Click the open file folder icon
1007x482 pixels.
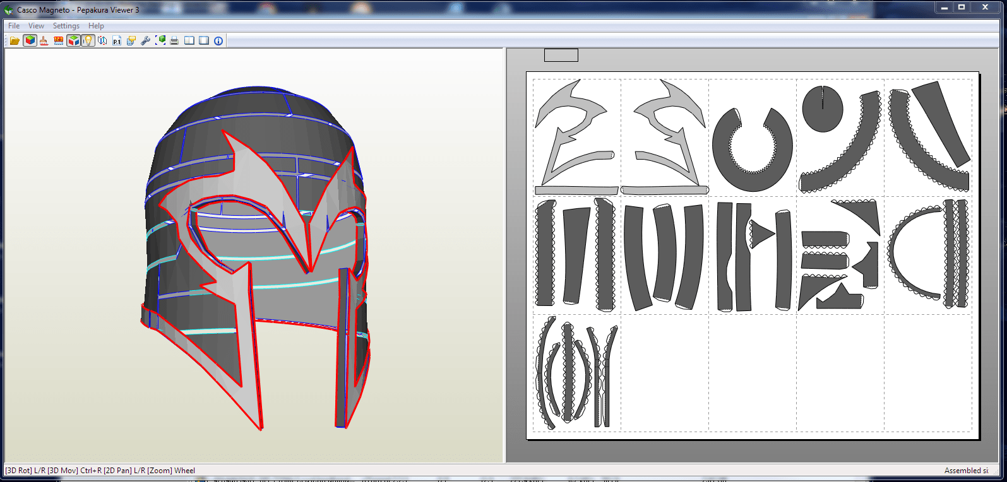point(15,41)
